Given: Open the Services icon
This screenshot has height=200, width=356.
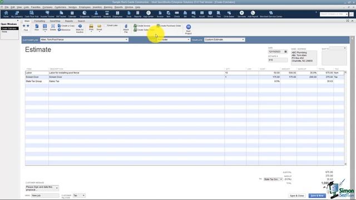Looking at the screenshot, I should pos(241,14).
